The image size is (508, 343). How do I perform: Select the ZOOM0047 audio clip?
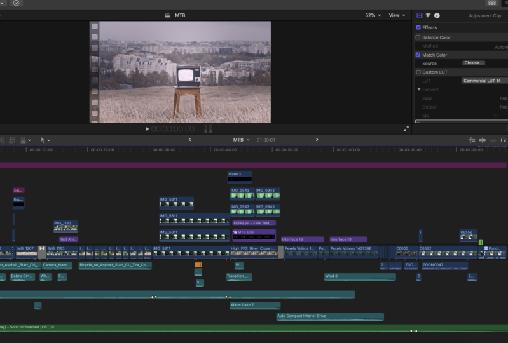pyautogui.click(x=445, y=266)
